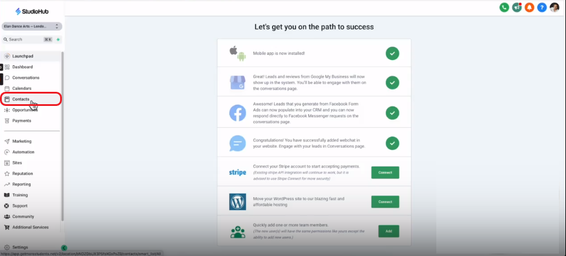Collapse the sidebar with the green arrow
This screenshot has height=256, width=566.
[64, 248]
